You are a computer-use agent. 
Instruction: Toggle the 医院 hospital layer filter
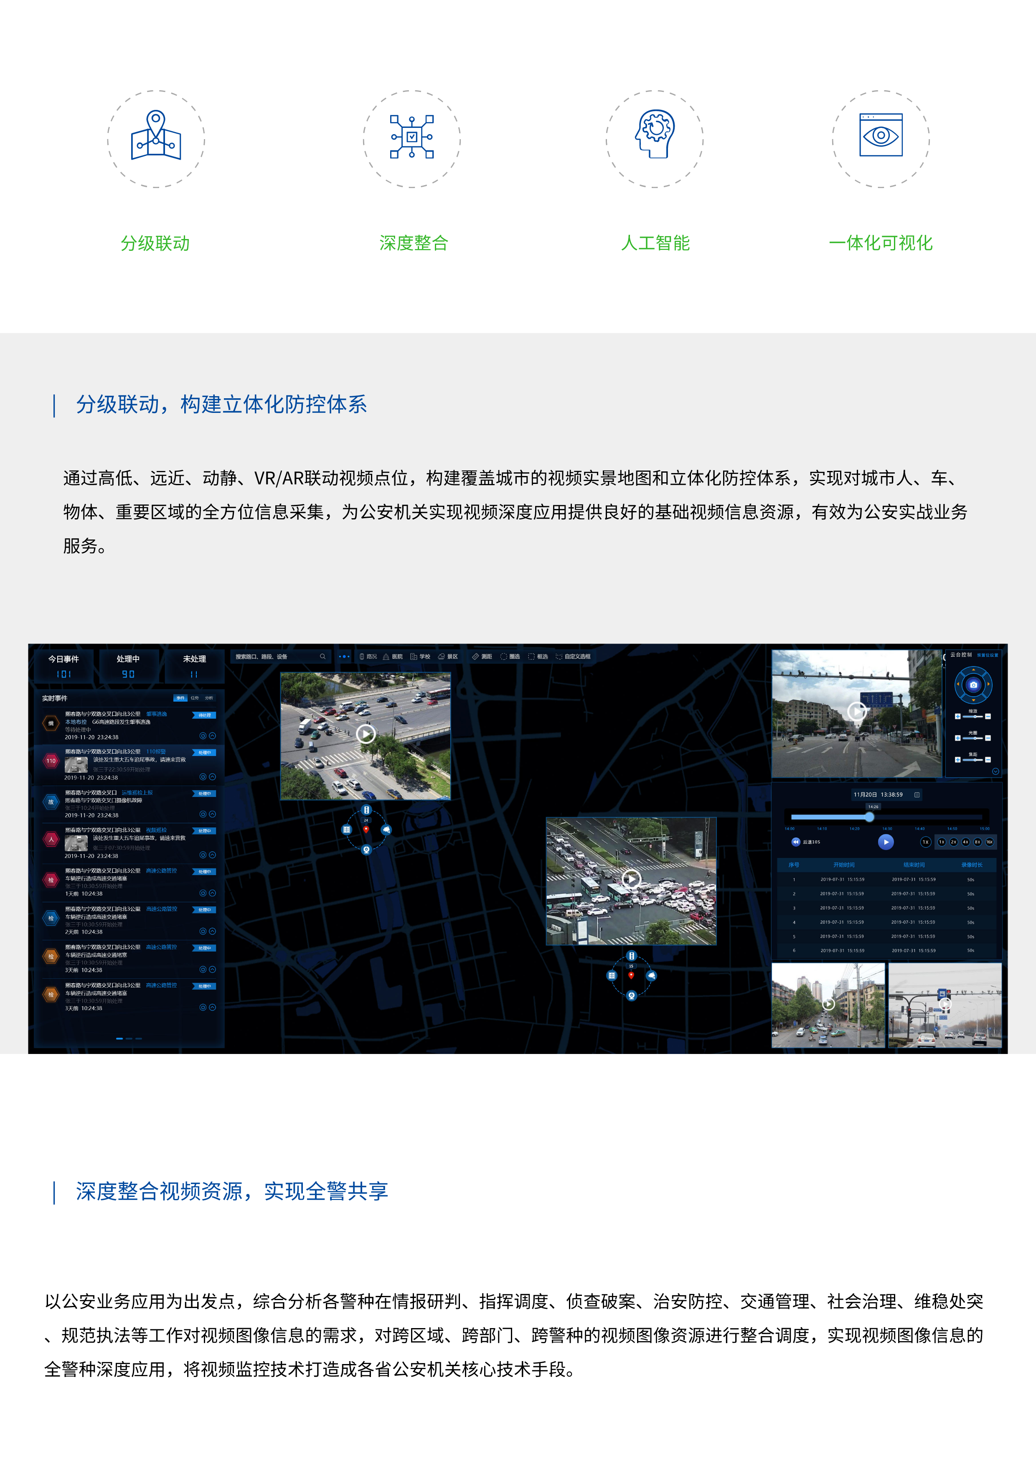393,657
